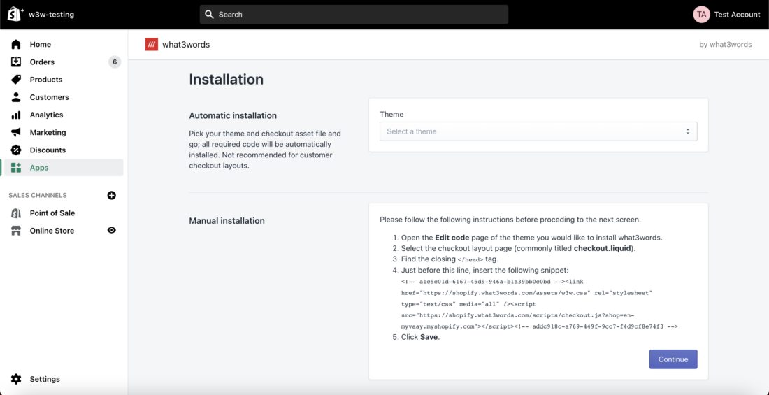Click 'Save' text in step 5

click(429, 337)
